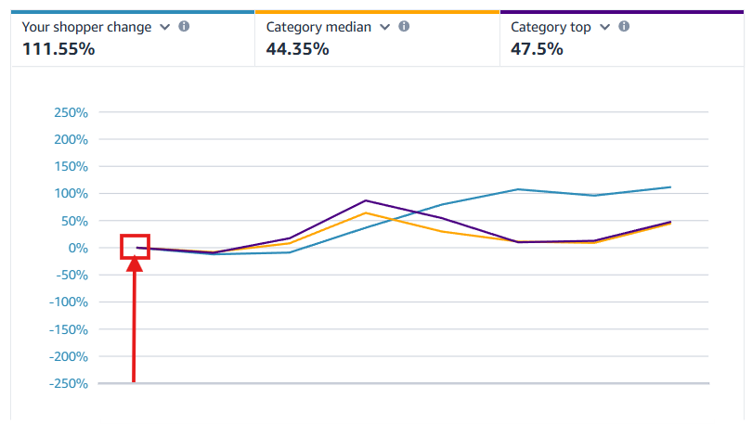Click info icon next to Category median
752x424 pixels.
click(404, 27)
